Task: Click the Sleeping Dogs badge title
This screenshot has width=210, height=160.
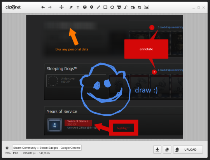Action: [62, 69]
